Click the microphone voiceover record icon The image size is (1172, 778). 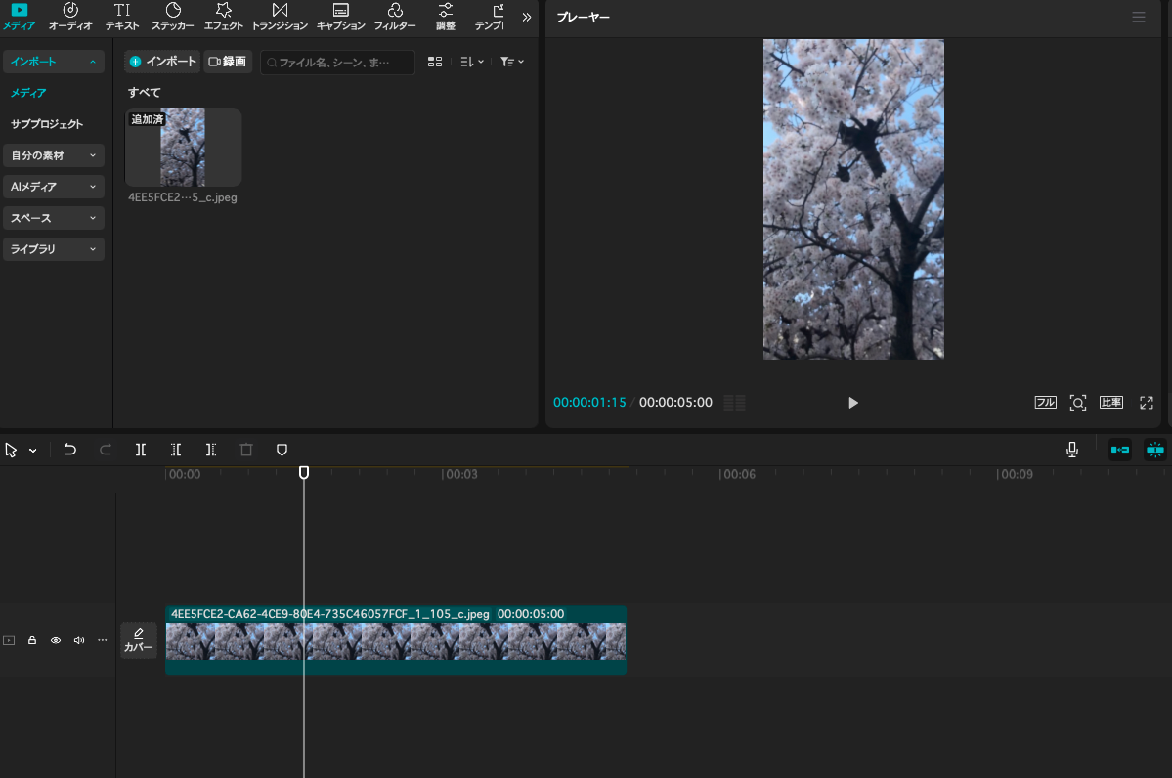click(x=1072, y=450)
